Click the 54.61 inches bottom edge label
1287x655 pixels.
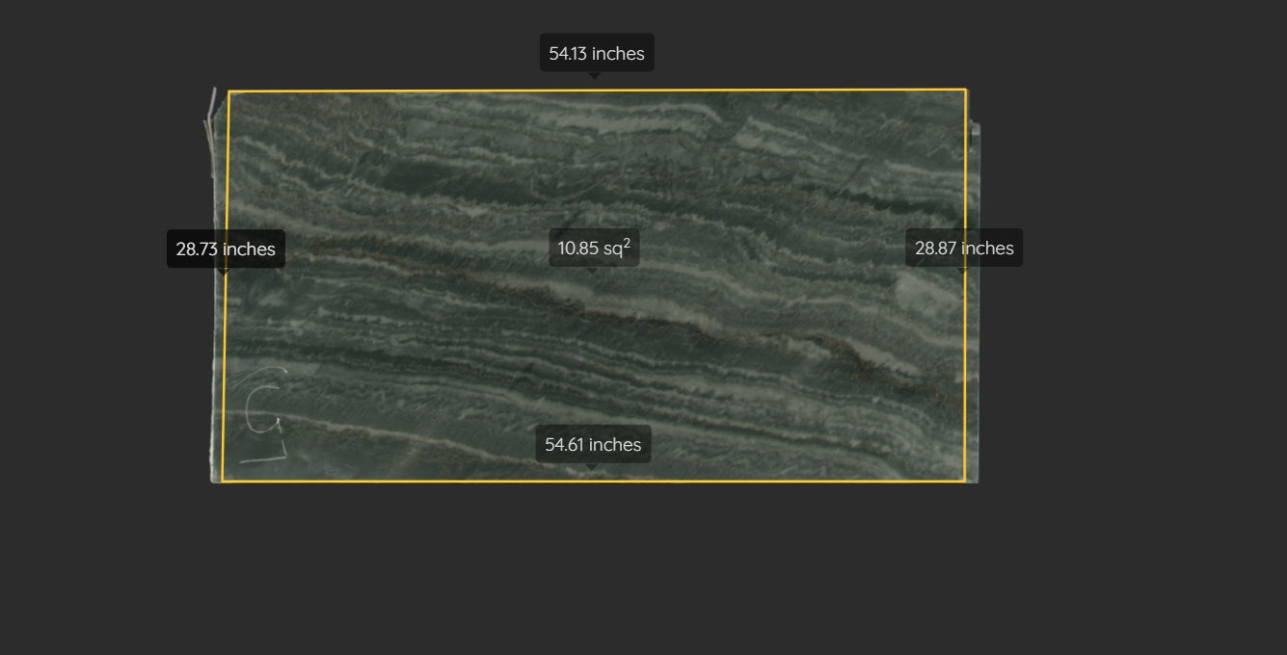tap(593, 444)
